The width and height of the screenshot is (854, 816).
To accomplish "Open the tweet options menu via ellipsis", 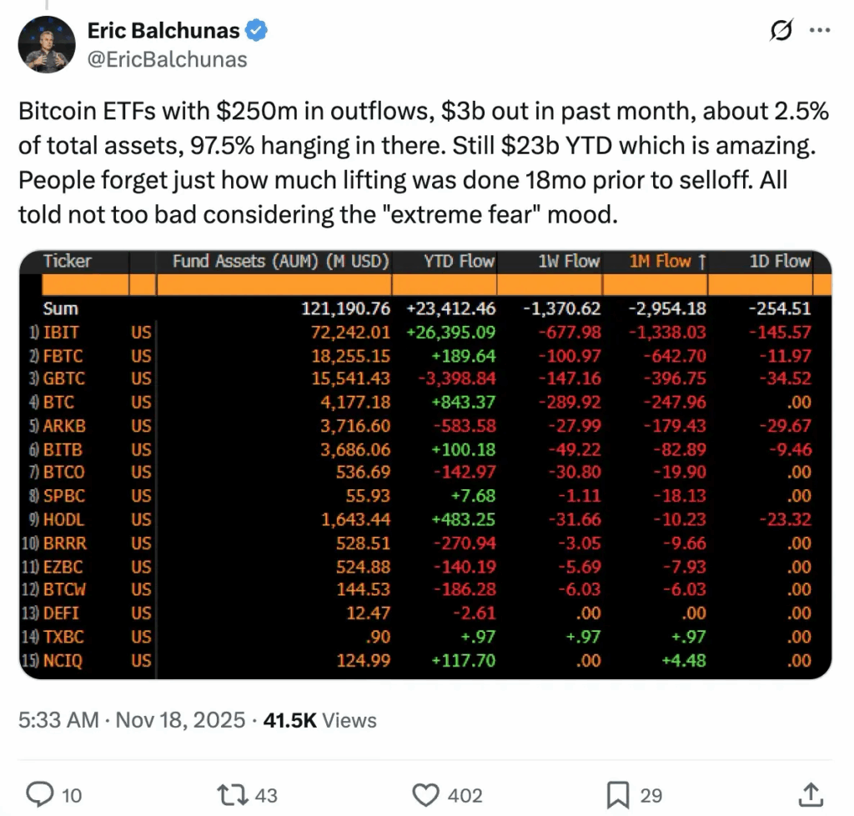I will 820,30.
